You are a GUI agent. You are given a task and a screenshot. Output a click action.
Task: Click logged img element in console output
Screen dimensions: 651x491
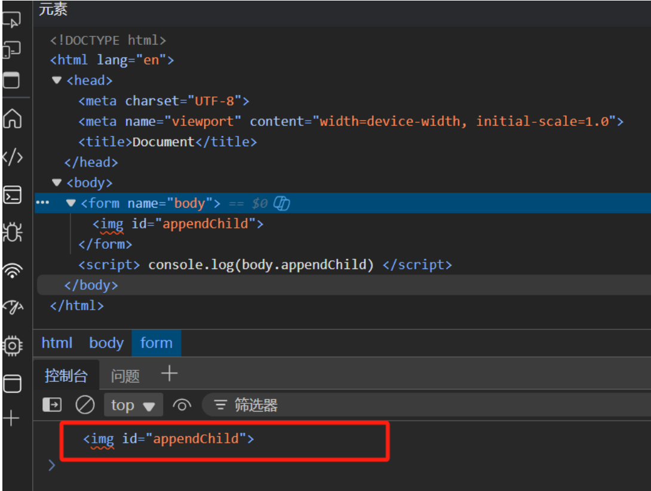[x=168, y=438]
